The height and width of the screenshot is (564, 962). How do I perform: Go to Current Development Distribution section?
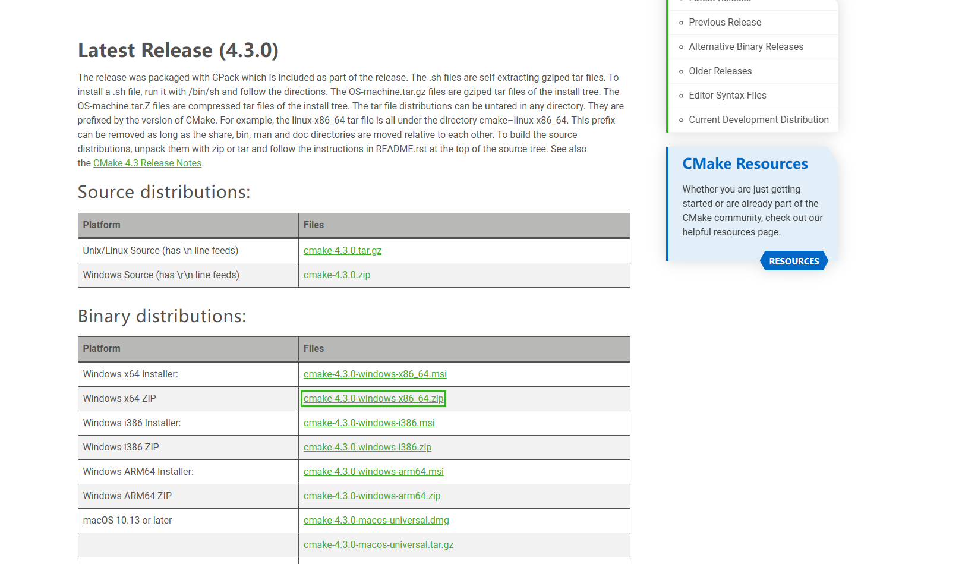coord(759,120)
